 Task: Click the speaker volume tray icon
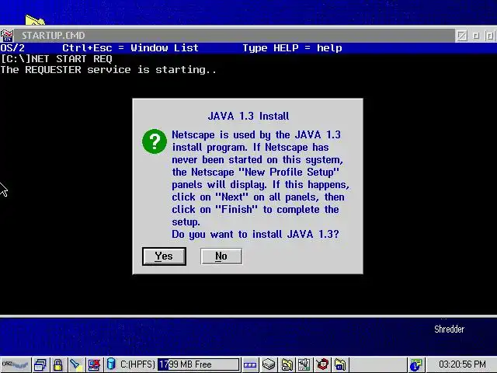click(x=304, y=364)
